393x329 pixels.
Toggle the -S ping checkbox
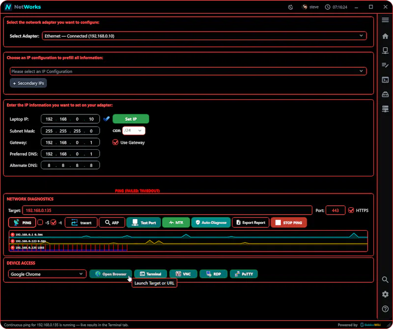40,222
